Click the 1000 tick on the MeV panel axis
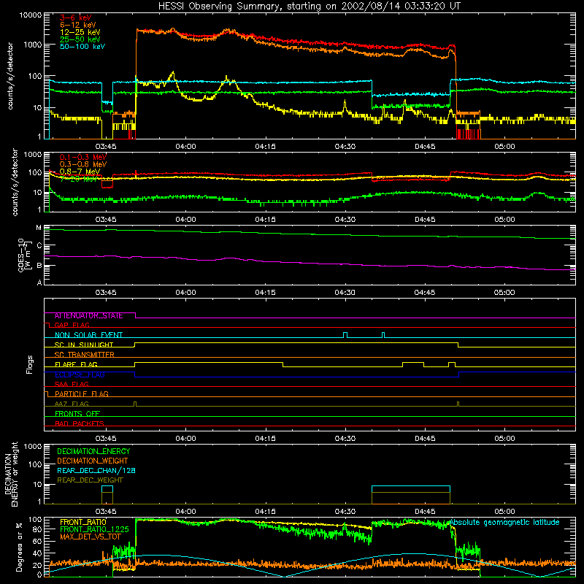584x584 pixels. 33,155
